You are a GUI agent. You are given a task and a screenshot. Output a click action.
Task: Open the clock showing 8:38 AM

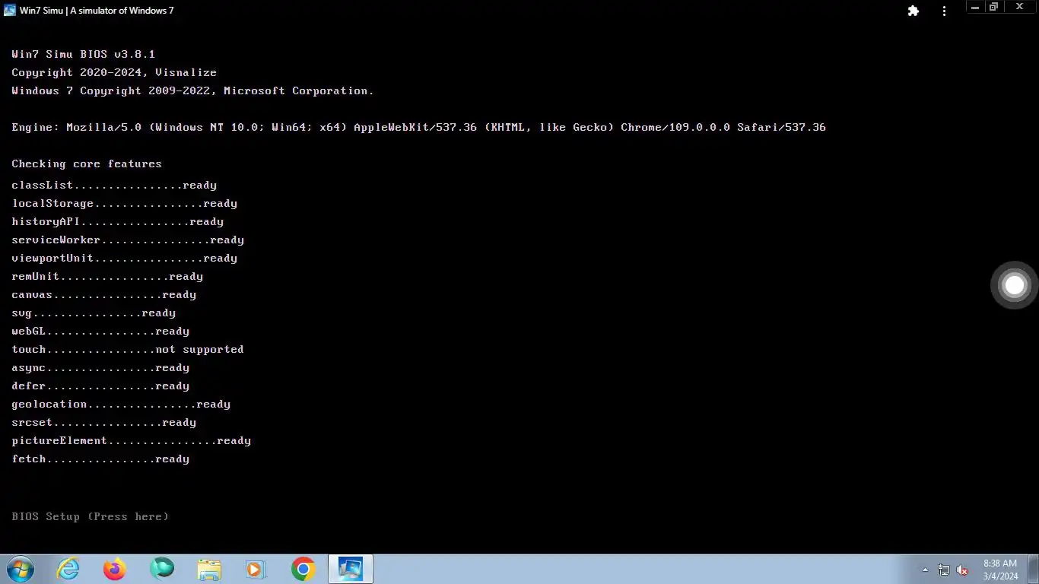pos(1000,570)
